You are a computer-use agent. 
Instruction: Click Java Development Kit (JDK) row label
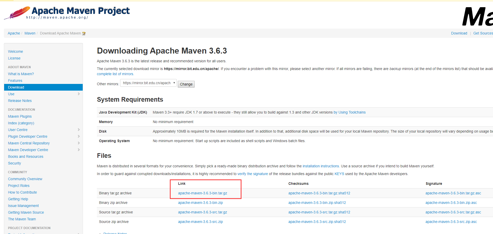click(x=123, y=112)
